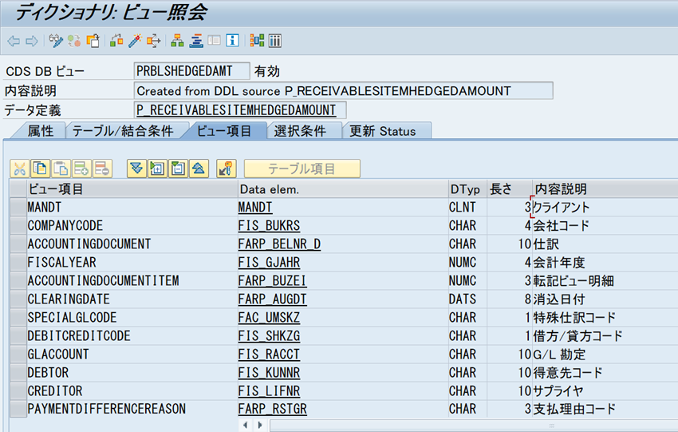Select the row selector for CLEARINGDATE

click(x=18, y=299)
